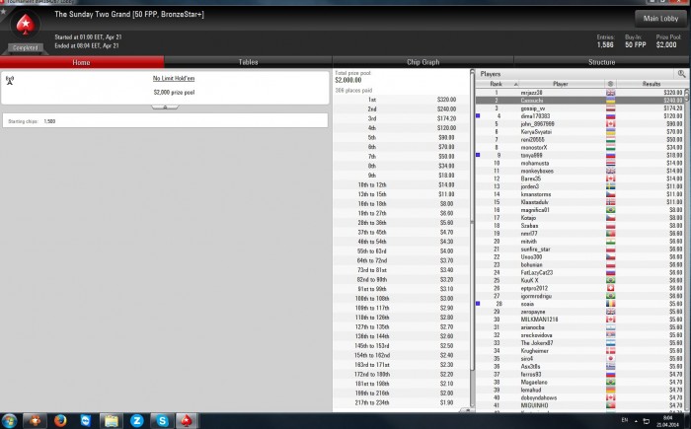Viewport: 691px width, 429px height.
Task: Click the tournament title The Sunday Two Grand
Action: pos(129,14)
